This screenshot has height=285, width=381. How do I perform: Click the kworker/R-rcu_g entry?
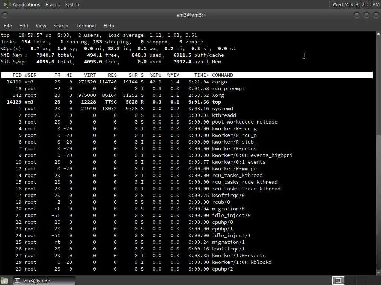234,129
